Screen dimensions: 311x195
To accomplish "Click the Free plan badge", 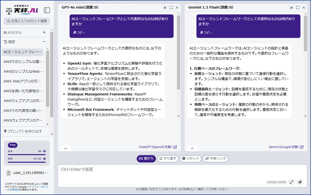I will coord(13,145).
